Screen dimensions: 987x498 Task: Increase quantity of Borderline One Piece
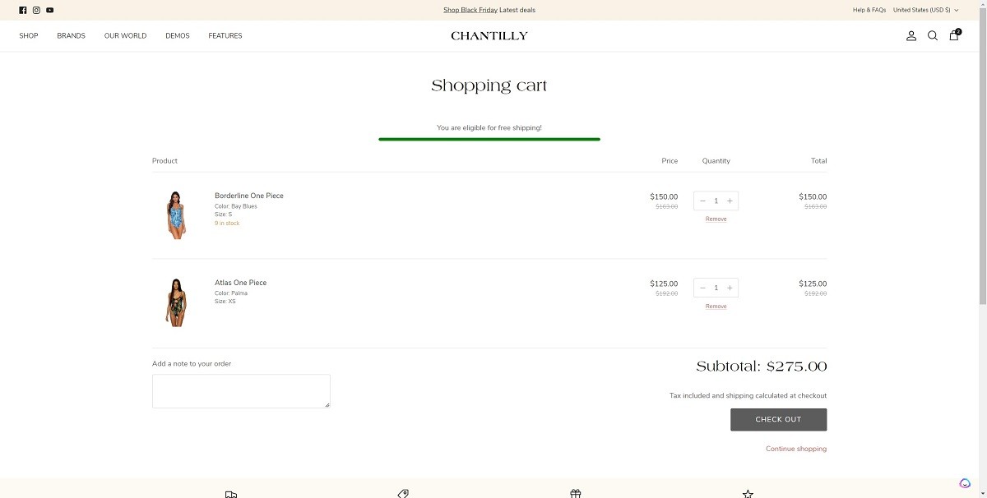730,201
